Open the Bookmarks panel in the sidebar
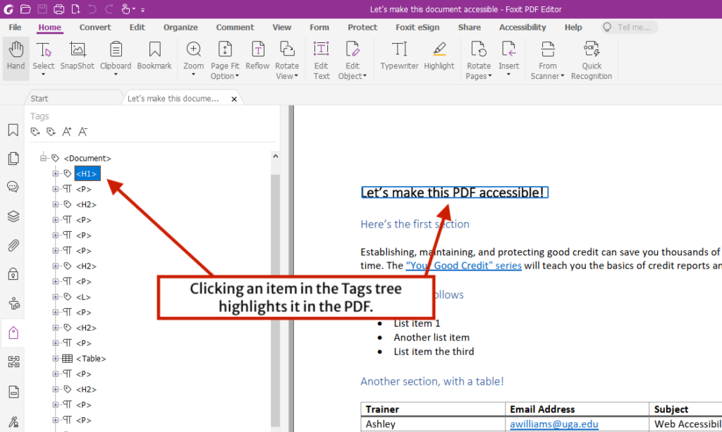Viewport: 722px width, 432px height. [13, 130]
